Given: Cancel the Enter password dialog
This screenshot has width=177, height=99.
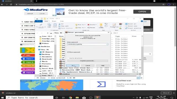Looking at the screenshot, I should [88, 65].
